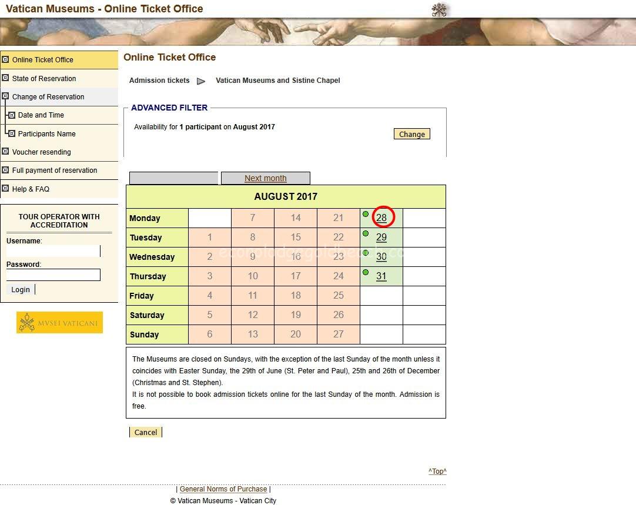
Task: Click the blank previous month tab
Action: click(173, 178)
